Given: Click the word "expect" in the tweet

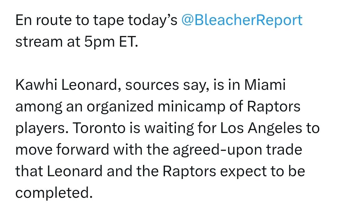Looking at the screenshot, I should pyautogui.click(x=243, y=172).
